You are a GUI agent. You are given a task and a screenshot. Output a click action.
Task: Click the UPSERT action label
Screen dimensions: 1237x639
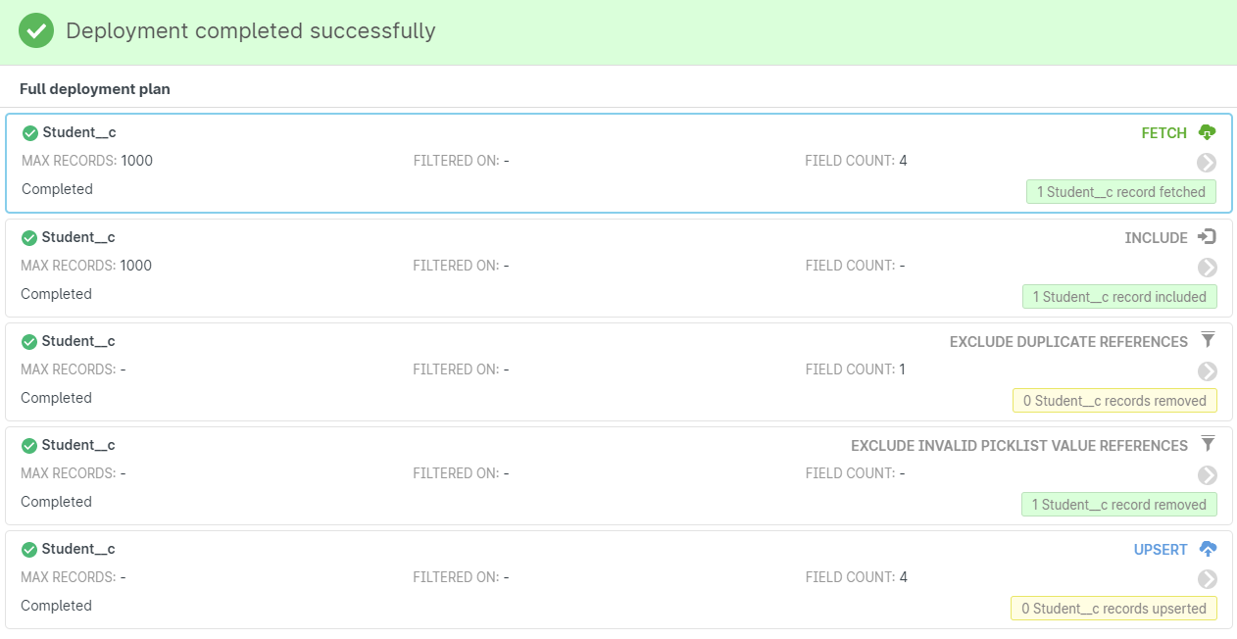coord(1161,550)
